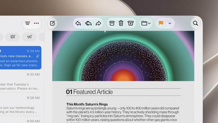
Task: Open the Move to folder dropdown
Action: click(x=146, y=23)
